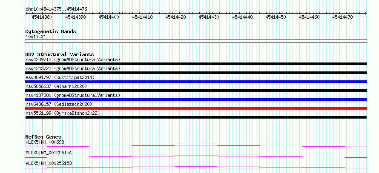Click the ruler position 45414390
The width and height of the screenshot is (379, 173).
pyautogui.click(x=75, y=17)
